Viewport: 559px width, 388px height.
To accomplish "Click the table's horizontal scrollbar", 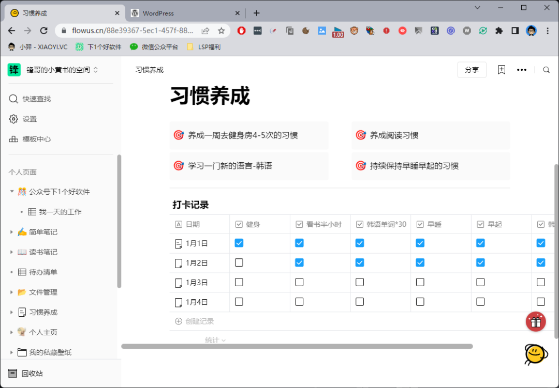I will pos(297,346).
